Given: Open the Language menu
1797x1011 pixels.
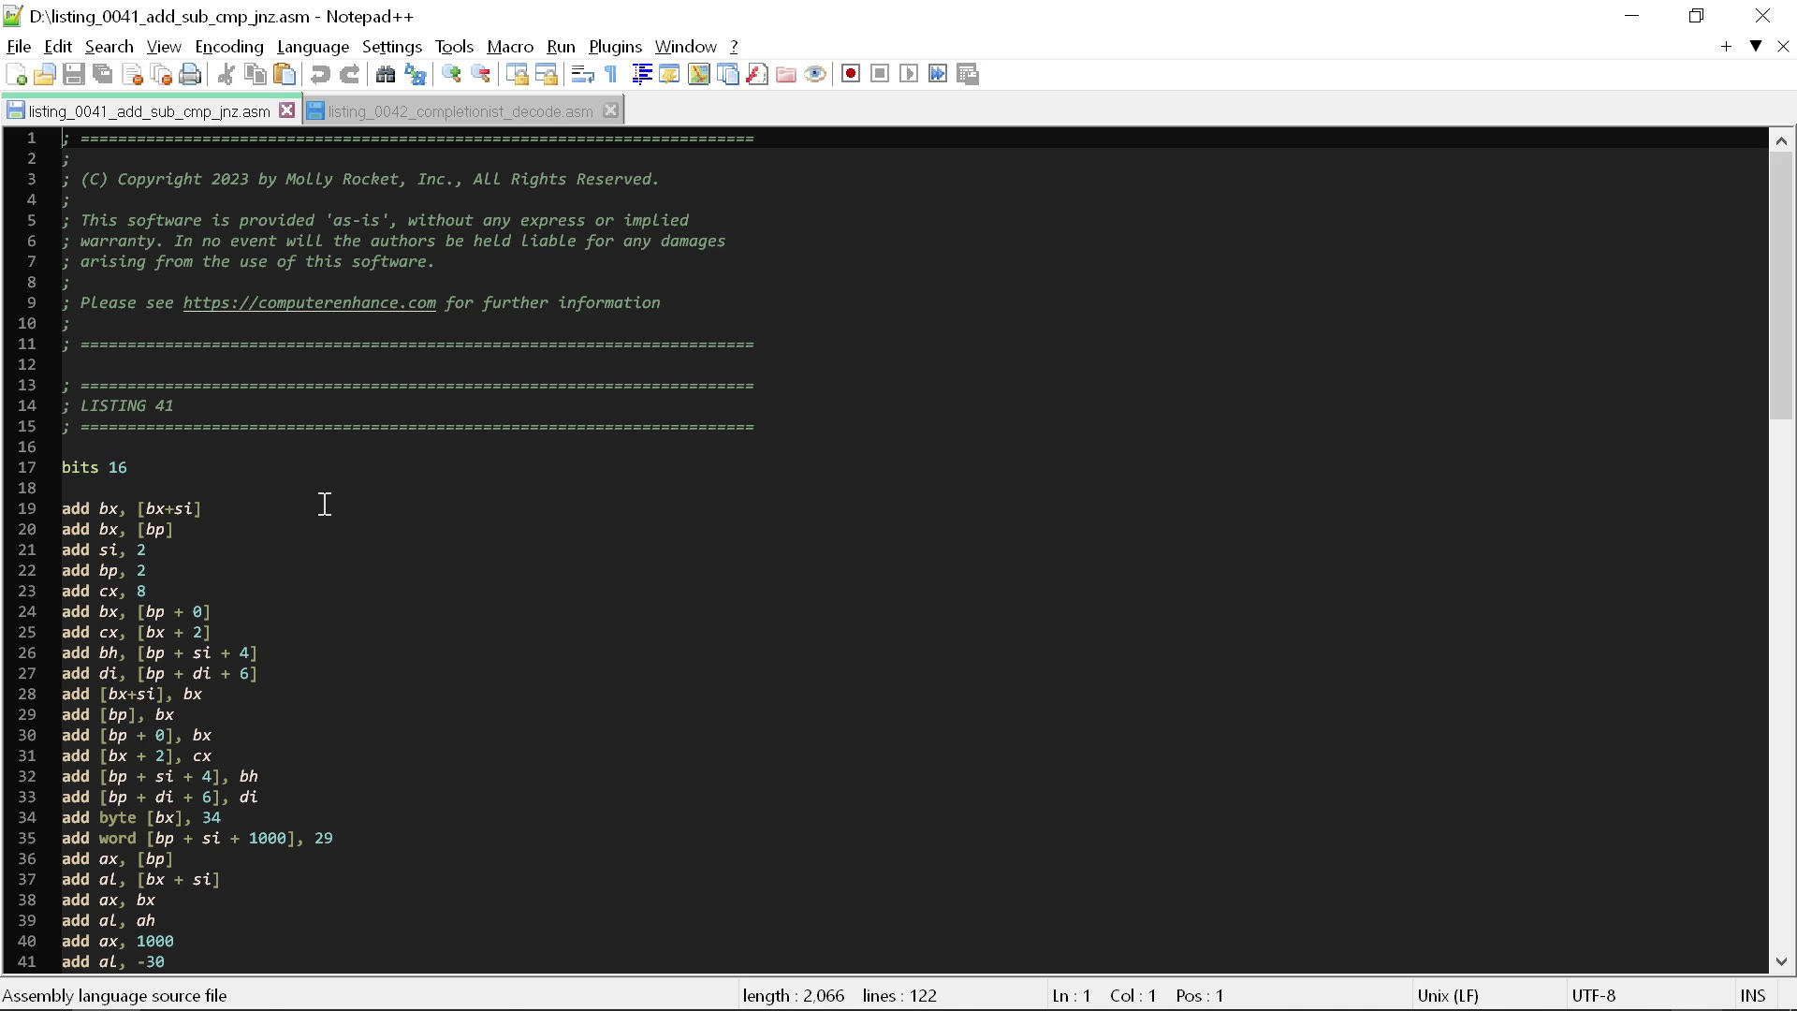Looking at the screenshot, I should click(x=313, y=46).
